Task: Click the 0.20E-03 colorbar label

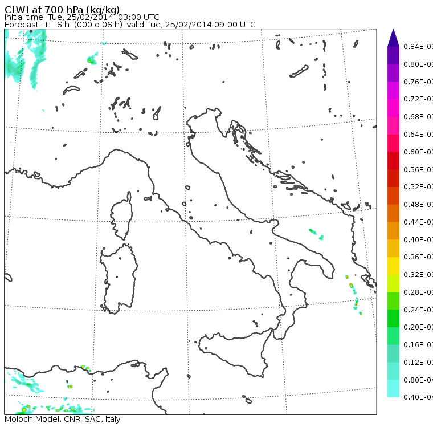Action: [x=418, y=327]
